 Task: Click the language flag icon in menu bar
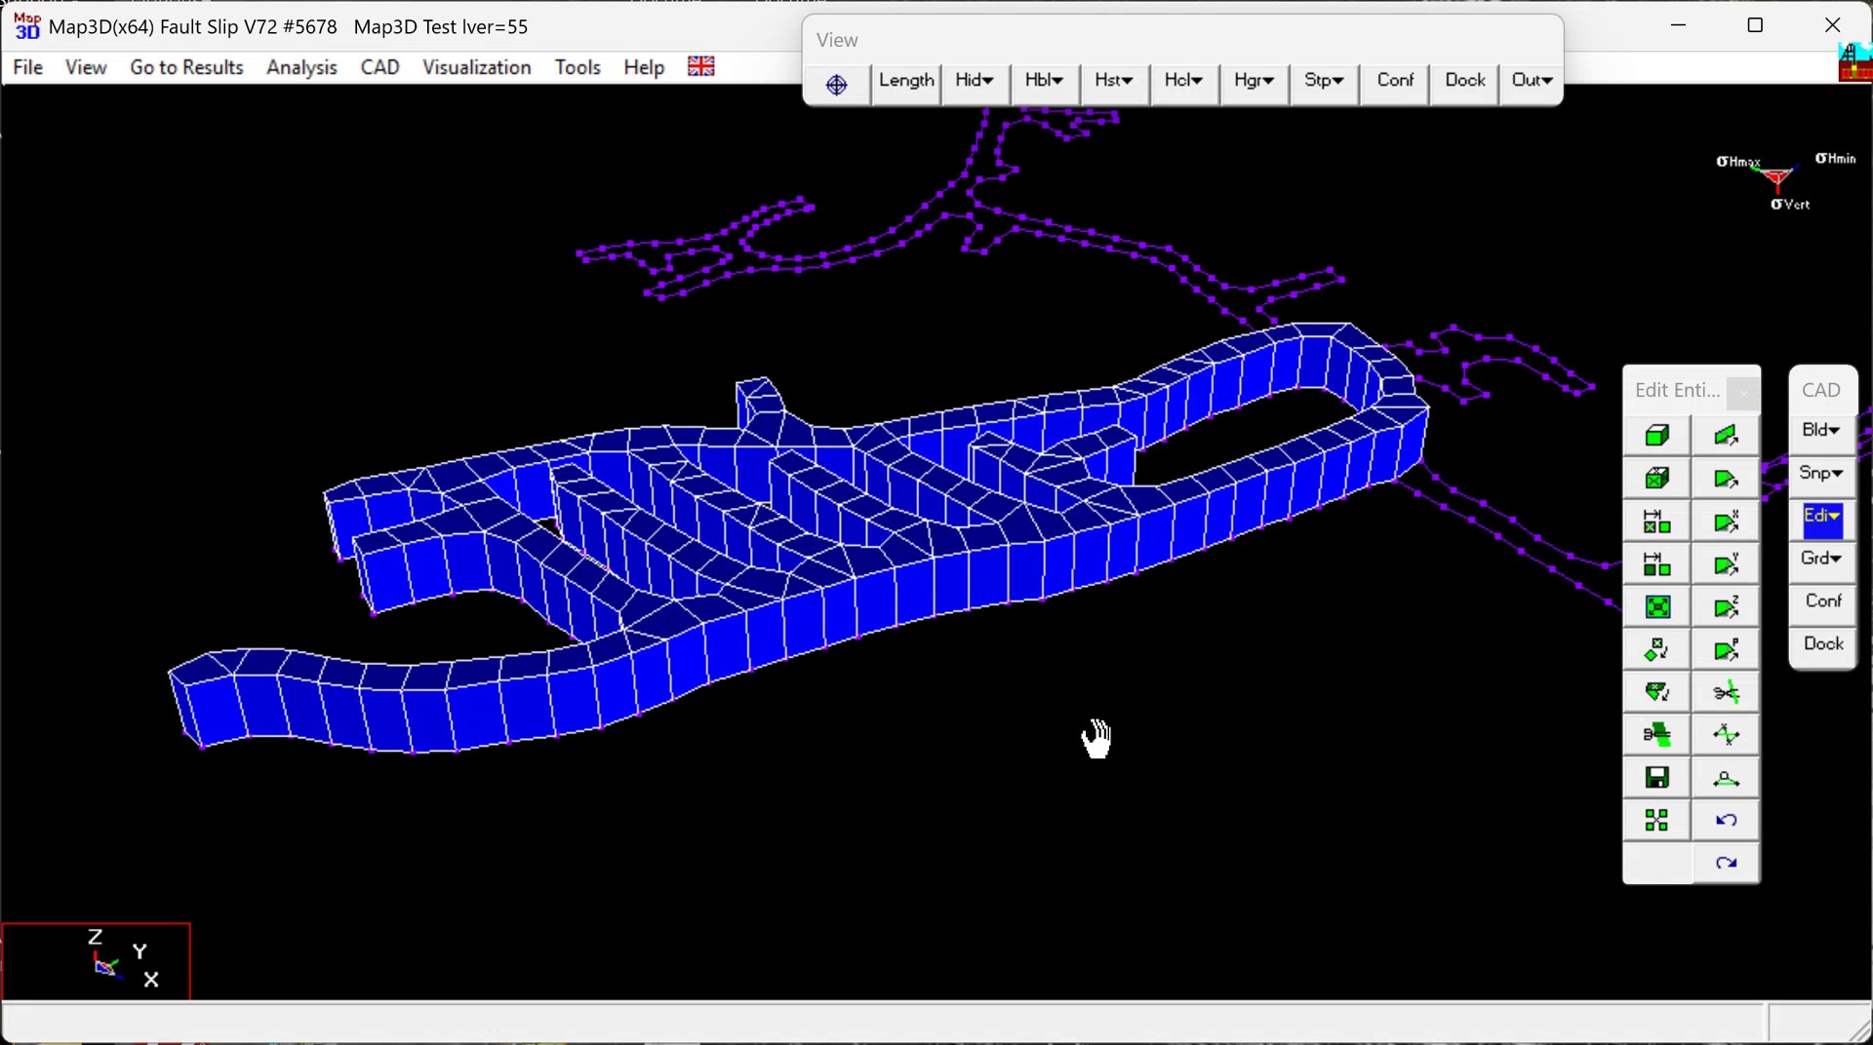[700, 66]
